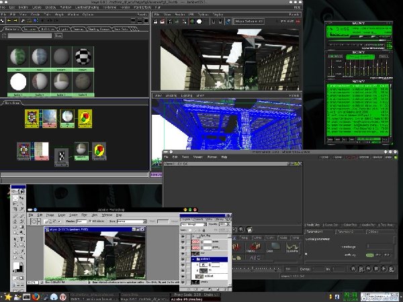Click the QuickPaint node icon in Shake
This screenshot has height=302, width=403.
click(x=292, y=247)
